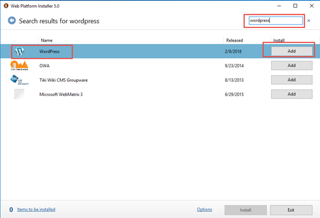Image resolution: width=320 pixels, height=218 pixels.
Task: Click the blue back arrow icon
Action: (x=12, y=21)
